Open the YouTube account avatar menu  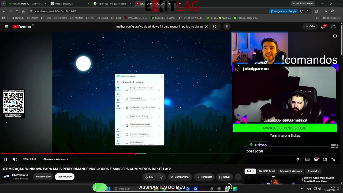333,27
